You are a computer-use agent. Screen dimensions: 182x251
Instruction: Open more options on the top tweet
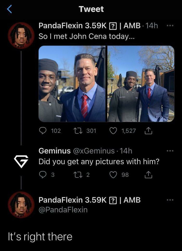pyautogui.click(x=170, y=26)
